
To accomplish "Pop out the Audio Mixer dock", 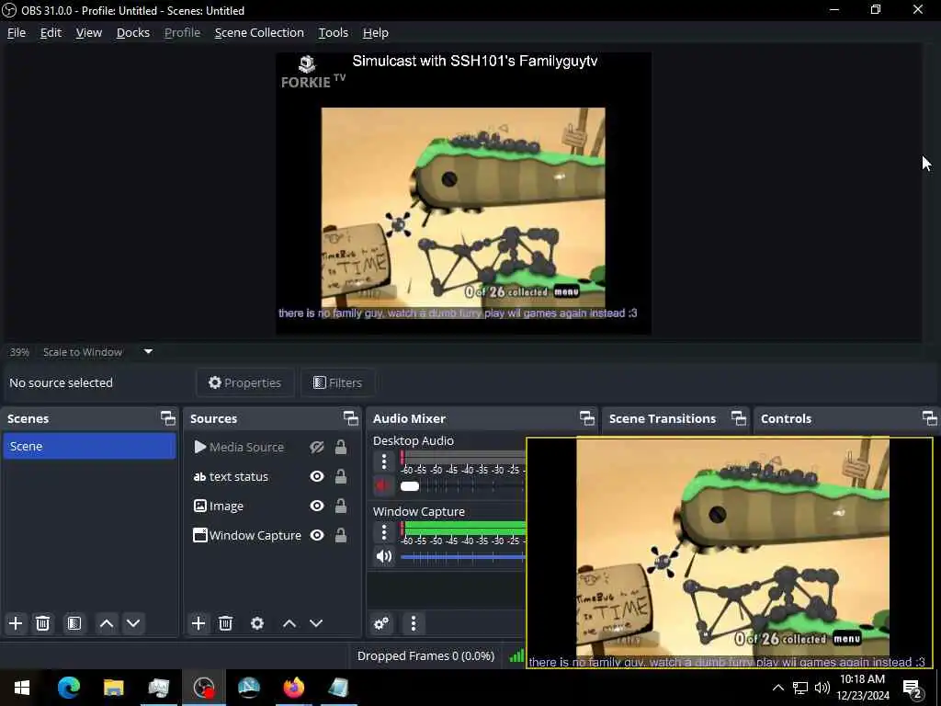I will [587, 418].
